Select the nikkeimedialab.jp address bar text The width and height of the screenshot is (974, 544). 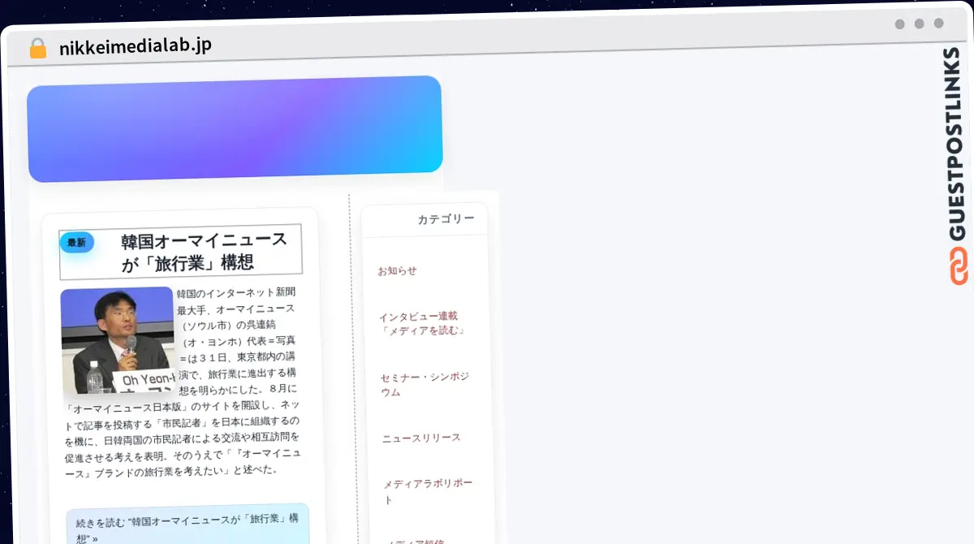point(135,46)
